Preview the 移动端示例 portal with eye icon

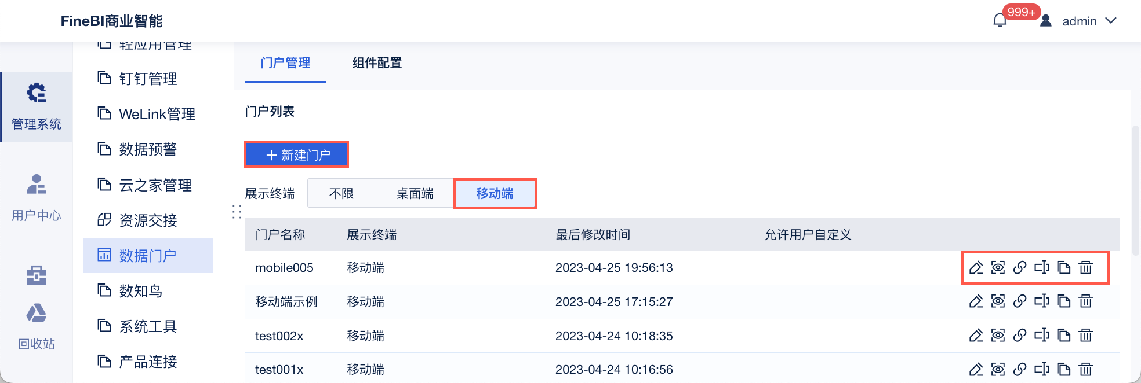[x=998, y=301]
